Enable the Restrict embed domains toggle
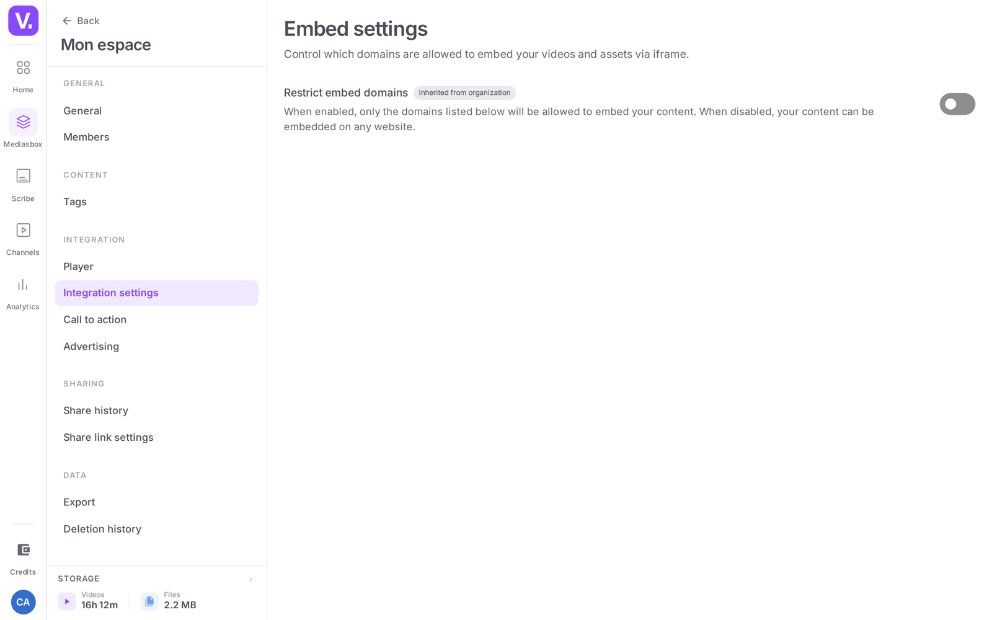This screenshot has width=992, height=620. pos(957,104)
